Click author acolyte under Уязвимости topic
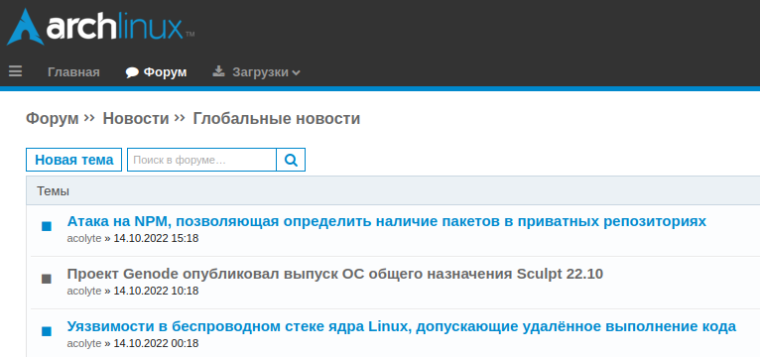The width and height of the screenshot is (760, 357). point(84,343)
